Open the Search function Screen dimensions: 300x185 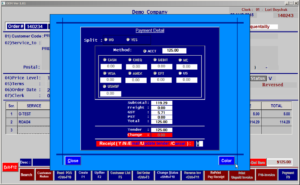(27, 175)
